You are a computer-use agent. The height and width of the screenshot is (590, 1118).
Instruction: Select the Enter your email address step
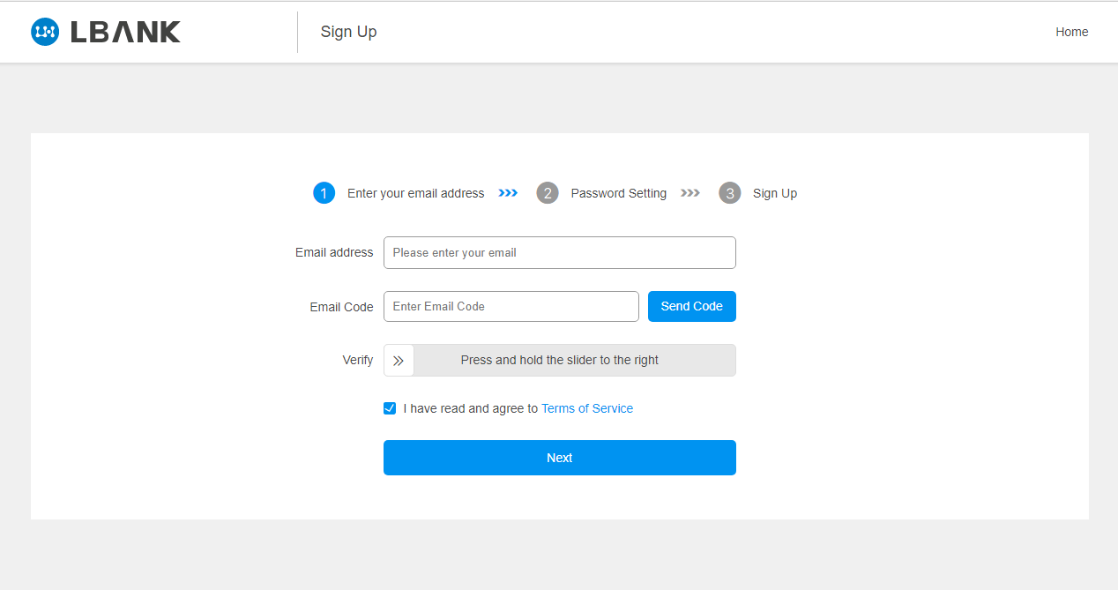click(x=415, y=193)
